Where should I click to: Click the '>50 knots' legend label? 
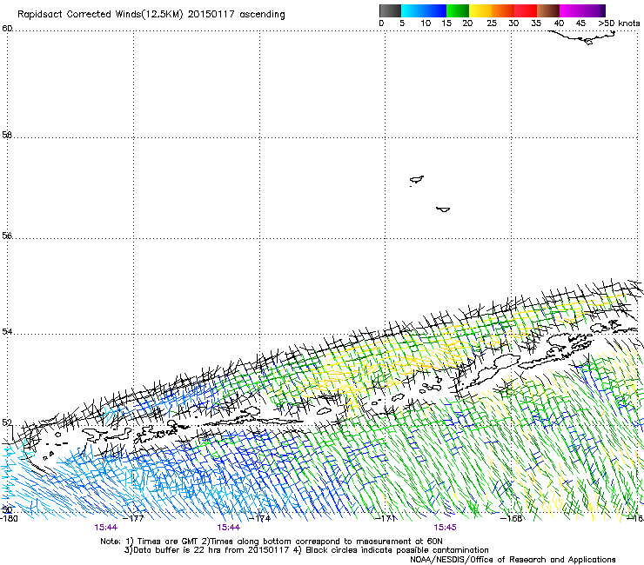click(619, 23)
